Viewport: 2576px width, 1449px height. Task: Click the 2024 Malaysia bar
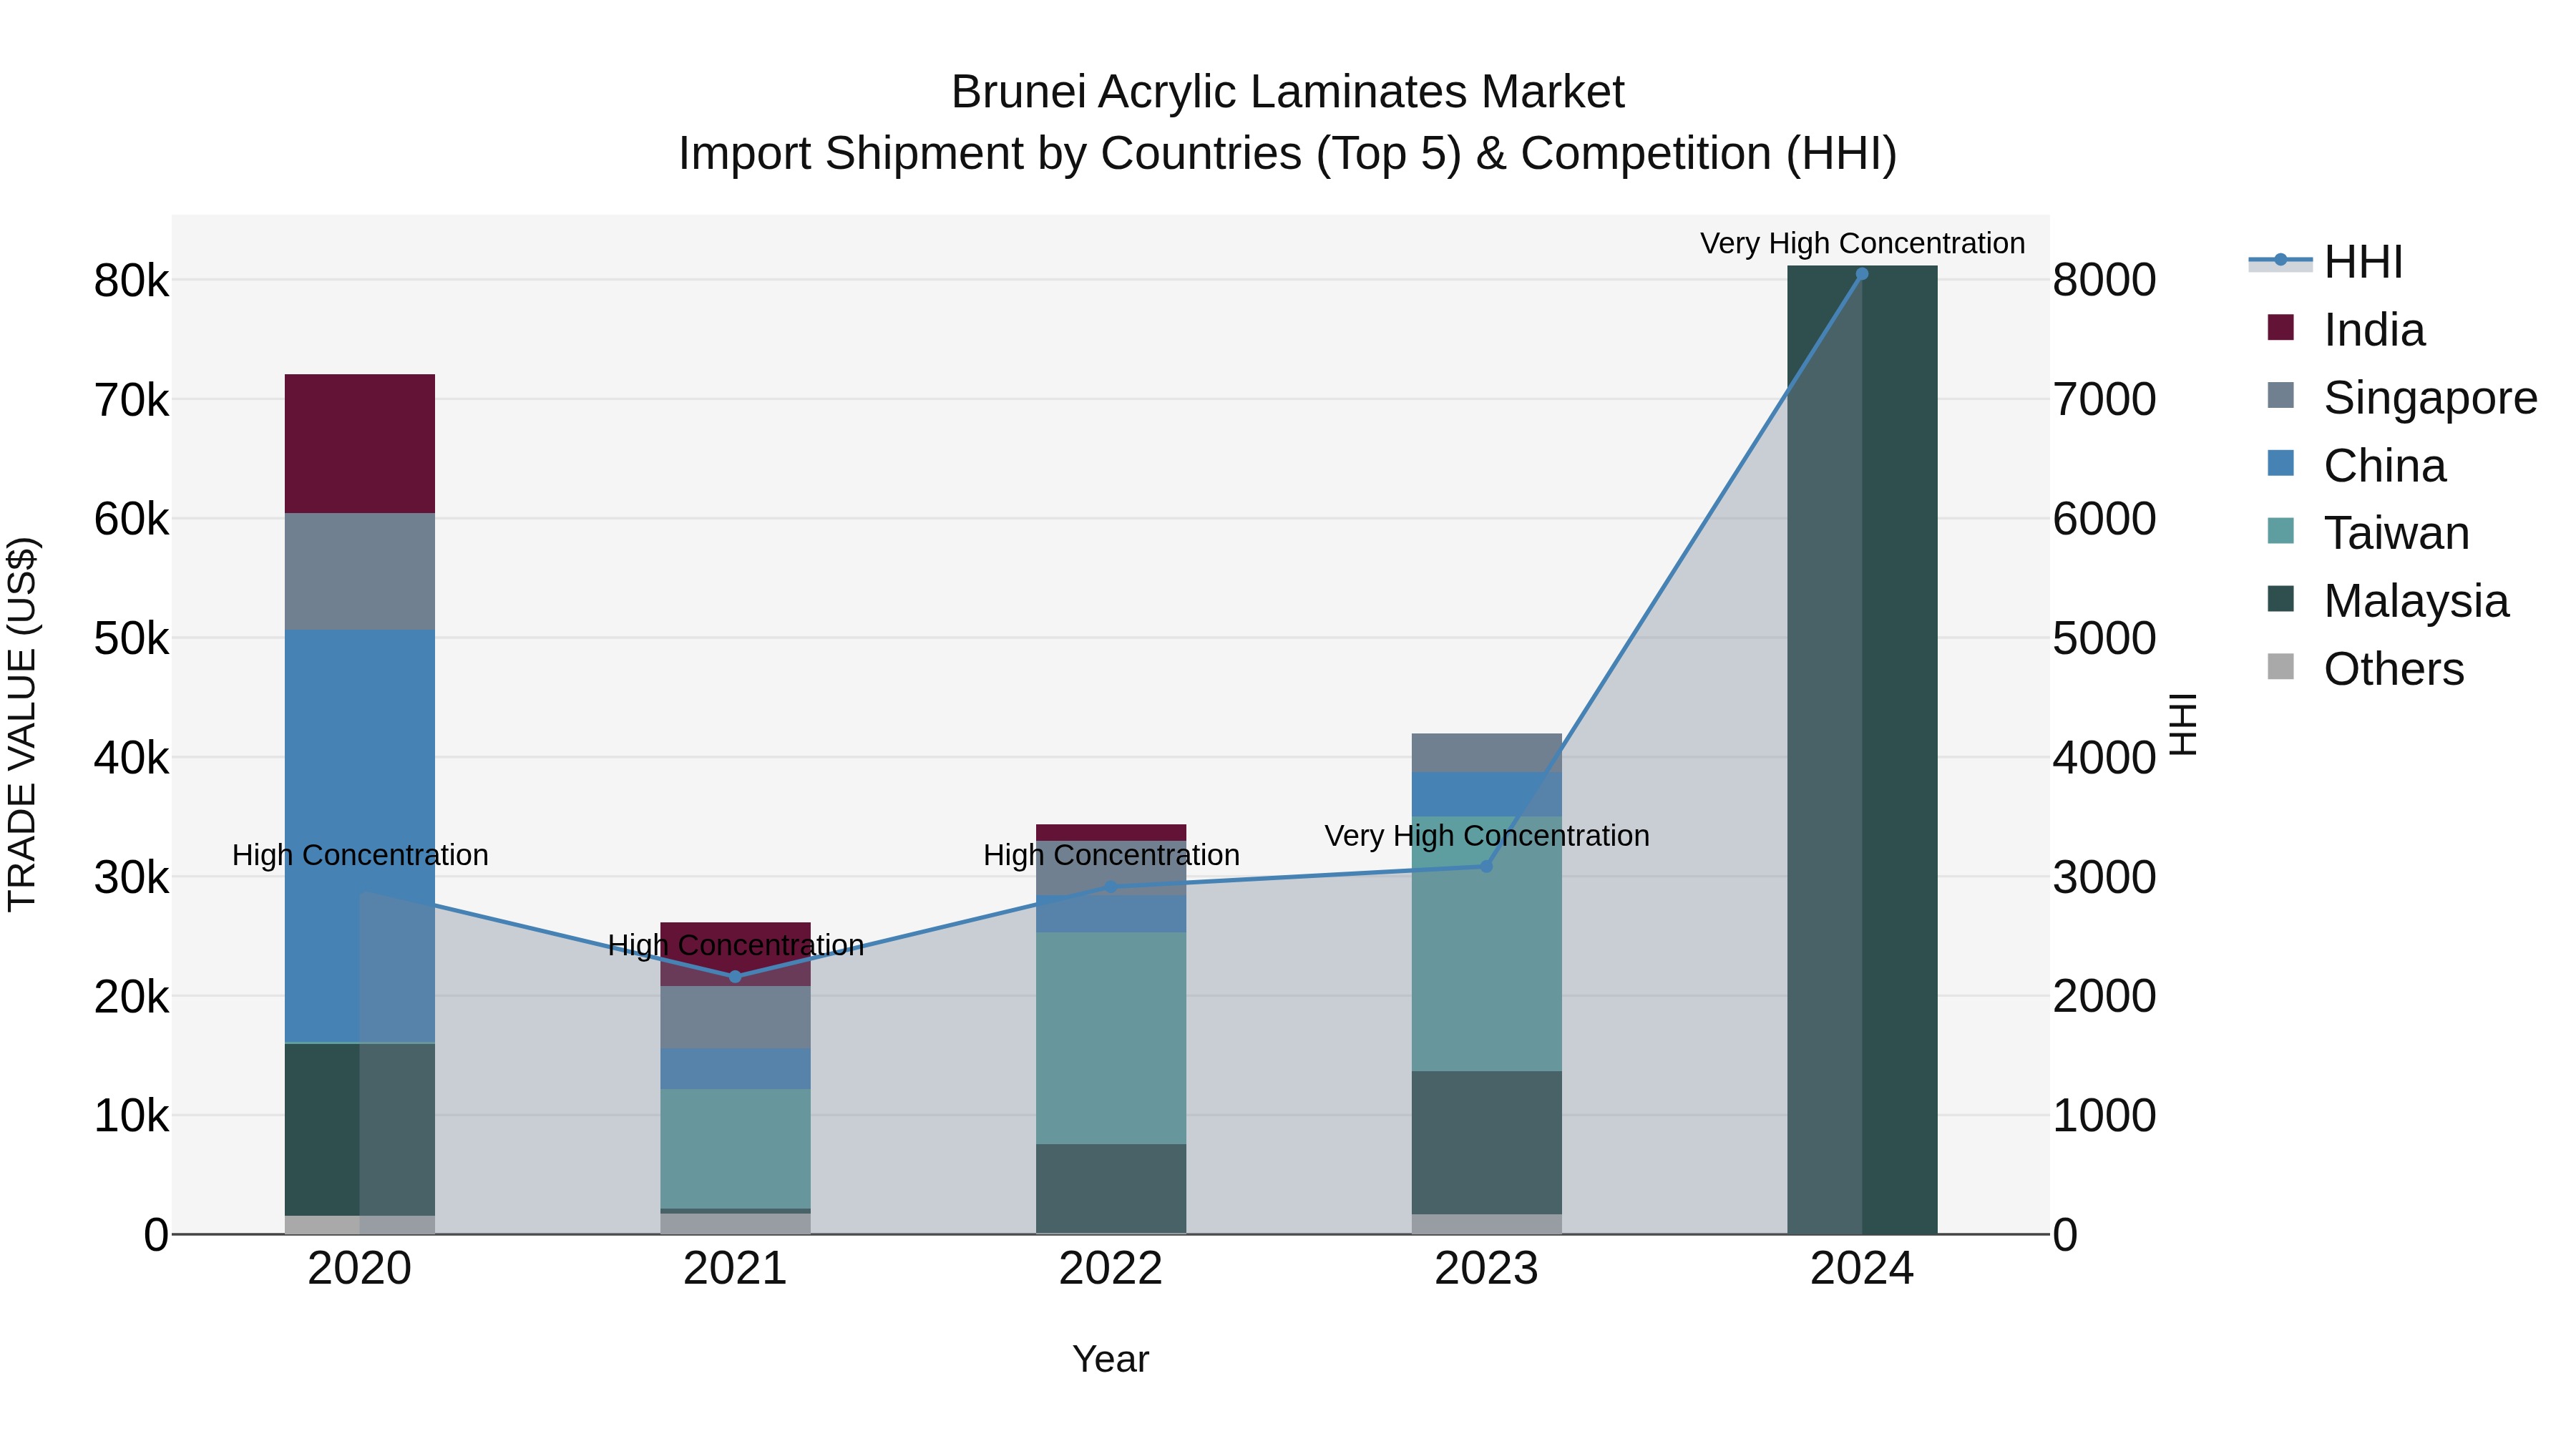1862,750
